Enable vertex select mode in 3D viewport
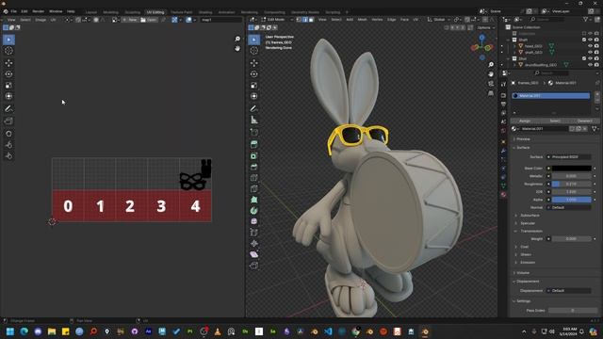Screen dimensions: 603x339 coord(299,19)
